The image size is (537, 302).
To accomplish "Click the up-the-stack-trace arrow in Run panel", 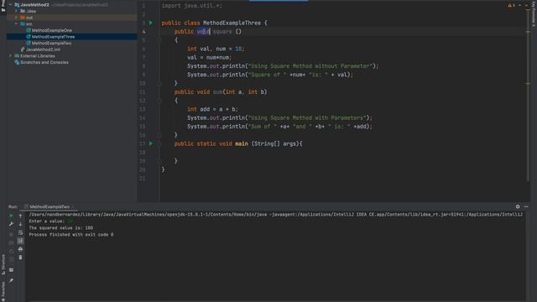I will 20,216.
